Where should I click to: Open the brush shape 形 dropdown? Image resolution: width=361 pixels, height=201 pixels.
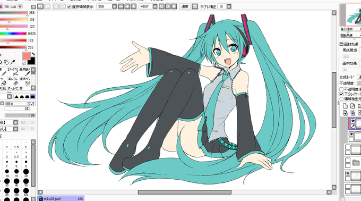(15, 122)
